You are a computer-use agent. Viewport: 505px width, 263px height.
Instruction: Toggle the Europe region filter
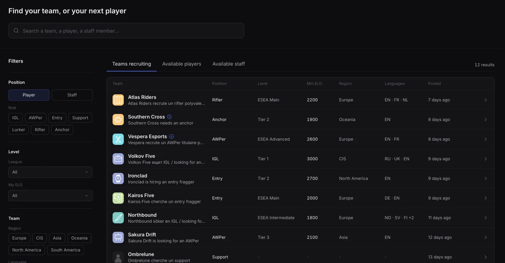(x=19, y=238)
